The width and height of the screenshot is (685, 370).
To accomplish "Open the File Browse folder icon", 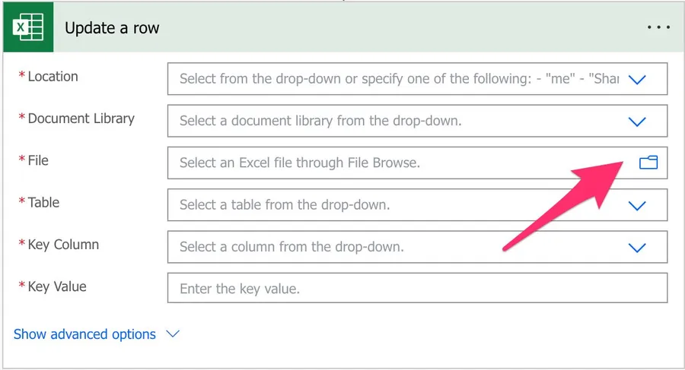I will pos(648,163).
